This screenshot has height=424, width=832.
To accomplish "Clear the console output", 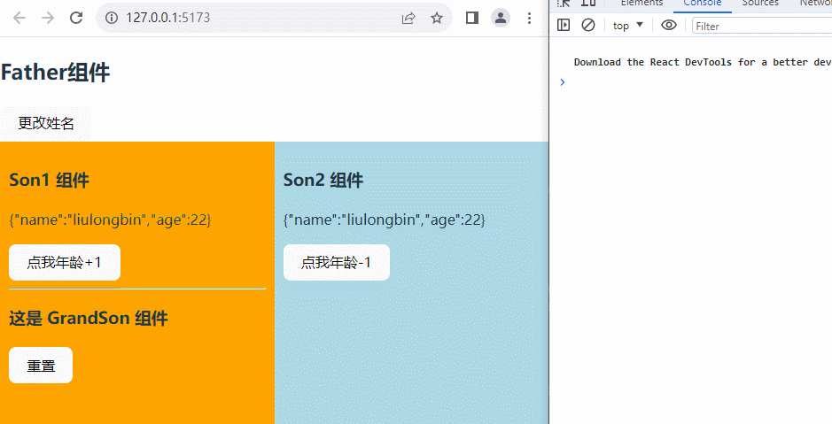I will (x=588, y=26).
